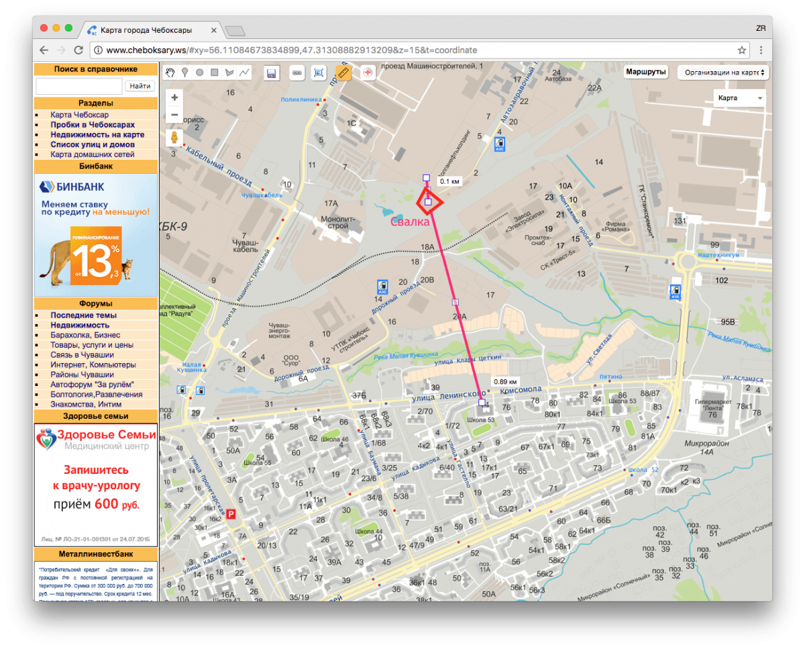The width and height of the screenshot is (805, 647).
Task: Select the circle drawing tool
Action: tap(199, 72)
